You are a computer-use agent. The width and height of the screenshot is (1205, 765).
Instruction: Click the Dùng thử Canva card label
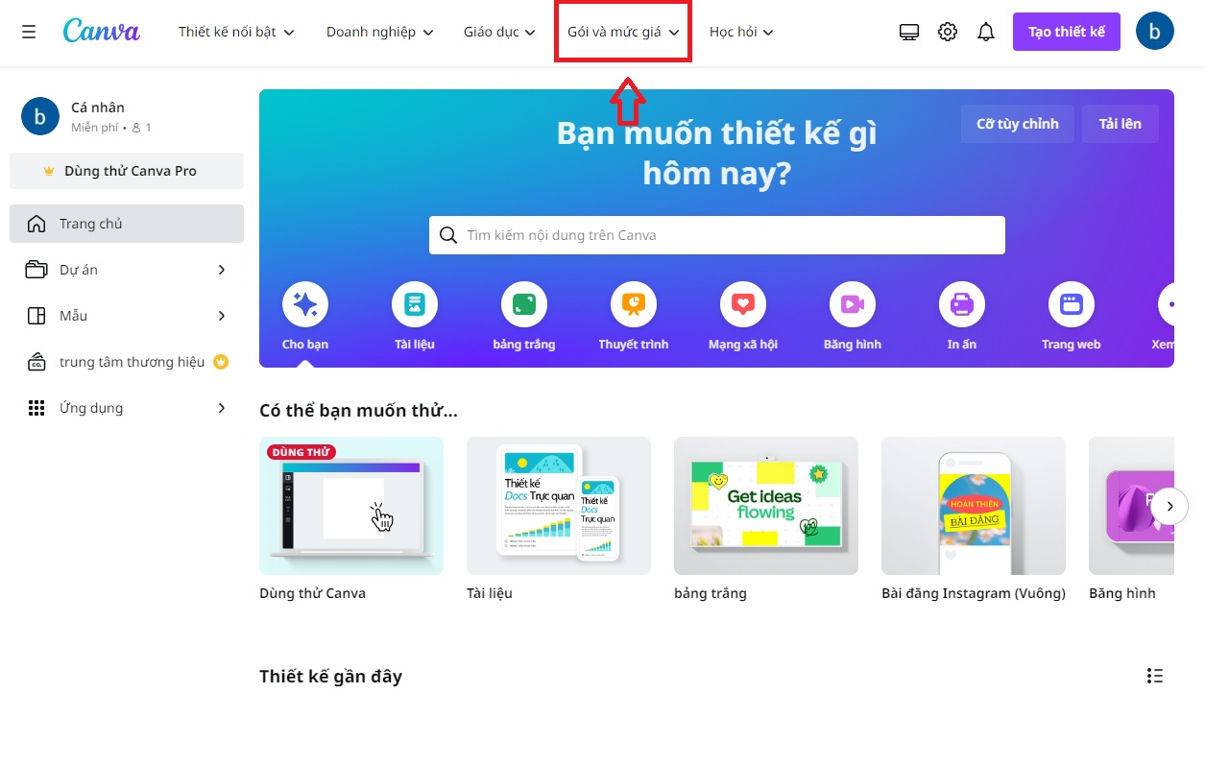[x=313, y=593]
